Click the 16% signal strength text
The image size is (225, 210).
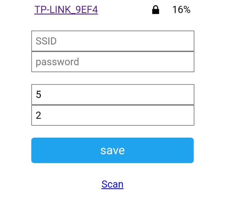[181, 10]
